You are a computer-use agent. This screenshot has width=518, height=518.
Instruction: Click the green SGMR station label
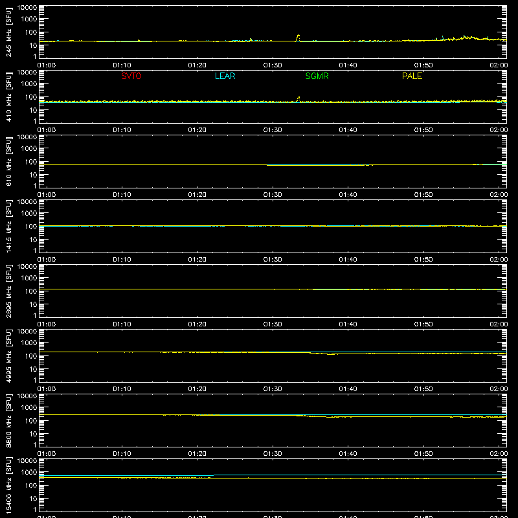coord(317,76)
